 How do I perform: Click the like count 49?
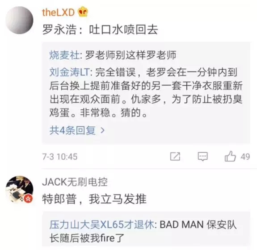tap(245, 157)
